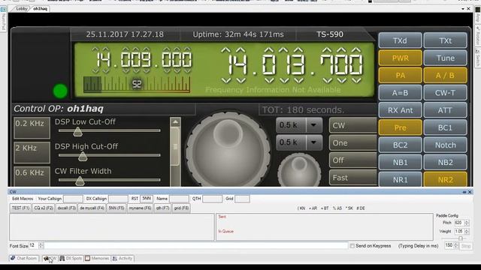This screenshot has height=270, width=481.
Task: Toggle the TXt button
Action: click(445, 40)
